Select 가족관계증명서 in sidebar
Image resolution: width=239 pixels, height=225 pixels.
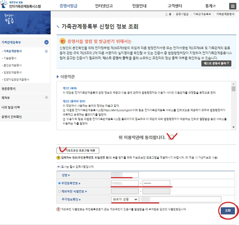click(13, 51)
